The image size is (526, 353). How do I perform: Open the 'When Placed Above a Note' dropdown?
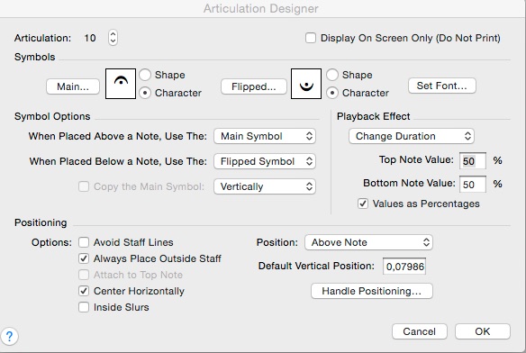pyautogui.click(x=265, y=136)
